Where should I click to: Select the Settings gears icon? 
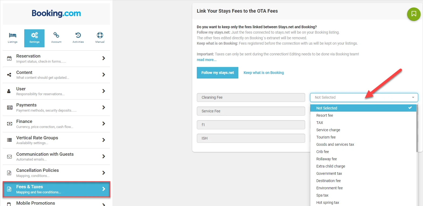[x=34, y=35]
